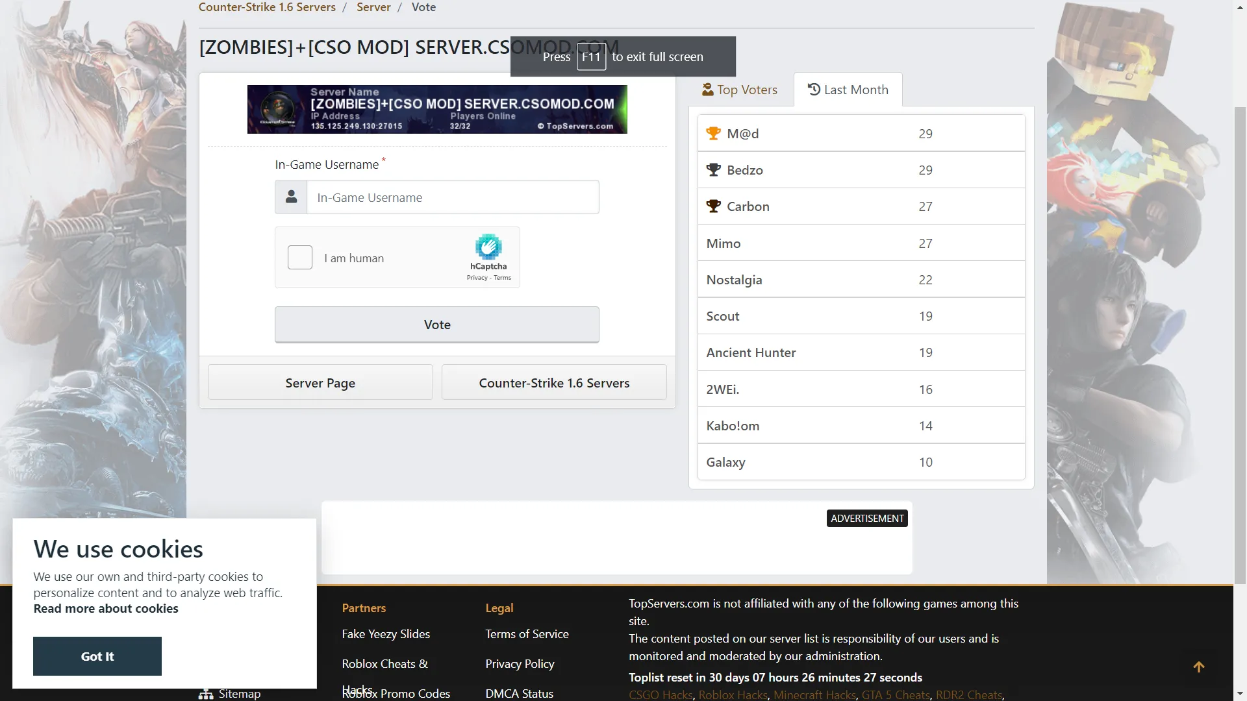Click the Top Voters tab icon
This screenshot has width=1247, height=701.
pos(707,90)
